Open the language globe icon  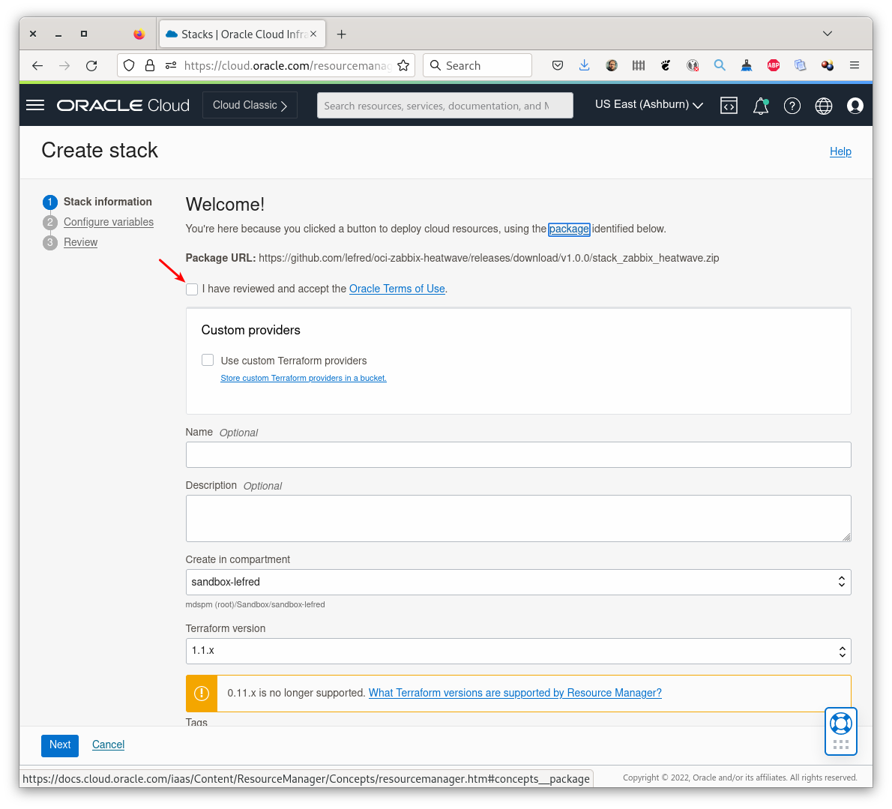[824, 106]
